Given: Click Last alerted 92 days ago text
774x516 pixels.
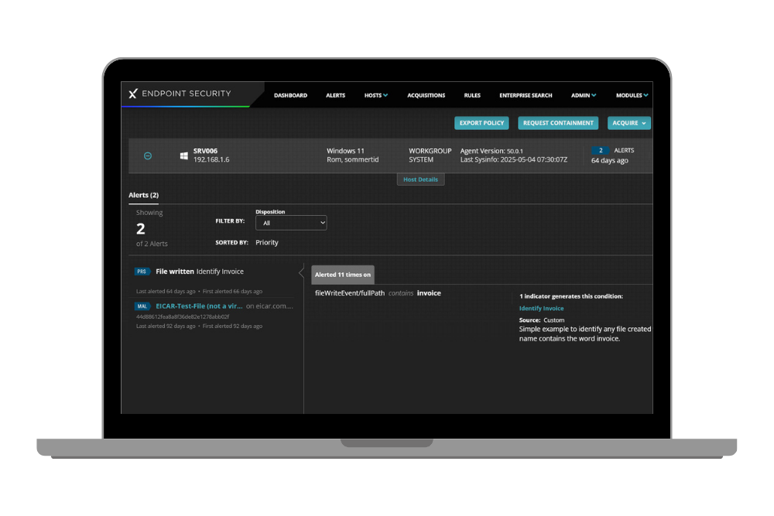Looking at the screenshot, I should pos(166,326).
